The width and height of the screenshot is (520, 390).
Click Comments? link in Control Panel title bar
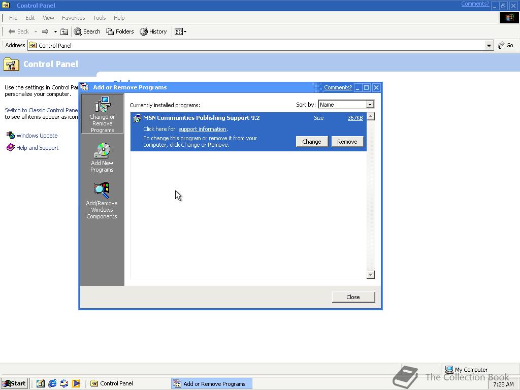(x=475, y=4)
